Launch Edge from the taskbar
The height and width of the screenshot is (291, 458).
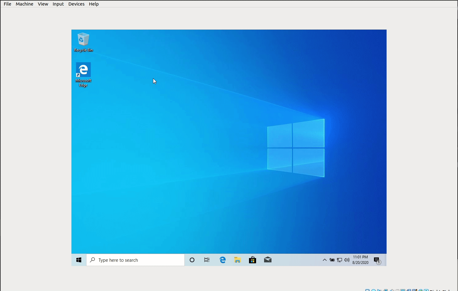(223, 260)
